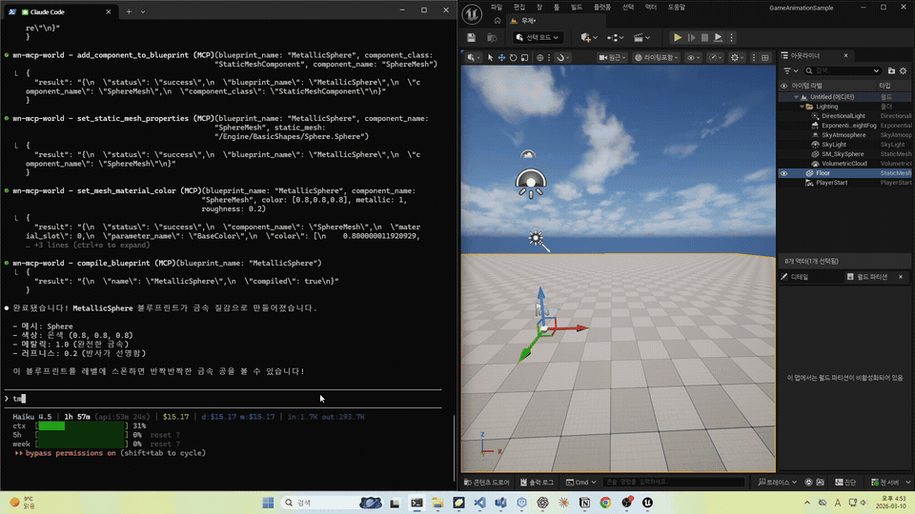Image resolution: width=915 pixels, height=514 pixels.
Task: Start Play in Editor with the green button
Action: pyautogui.click(x=677, y=37)
